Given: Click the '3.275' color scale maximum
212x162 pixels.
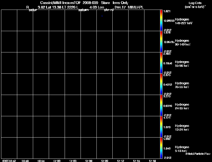Looking at the screenshot, I should 167,97.
